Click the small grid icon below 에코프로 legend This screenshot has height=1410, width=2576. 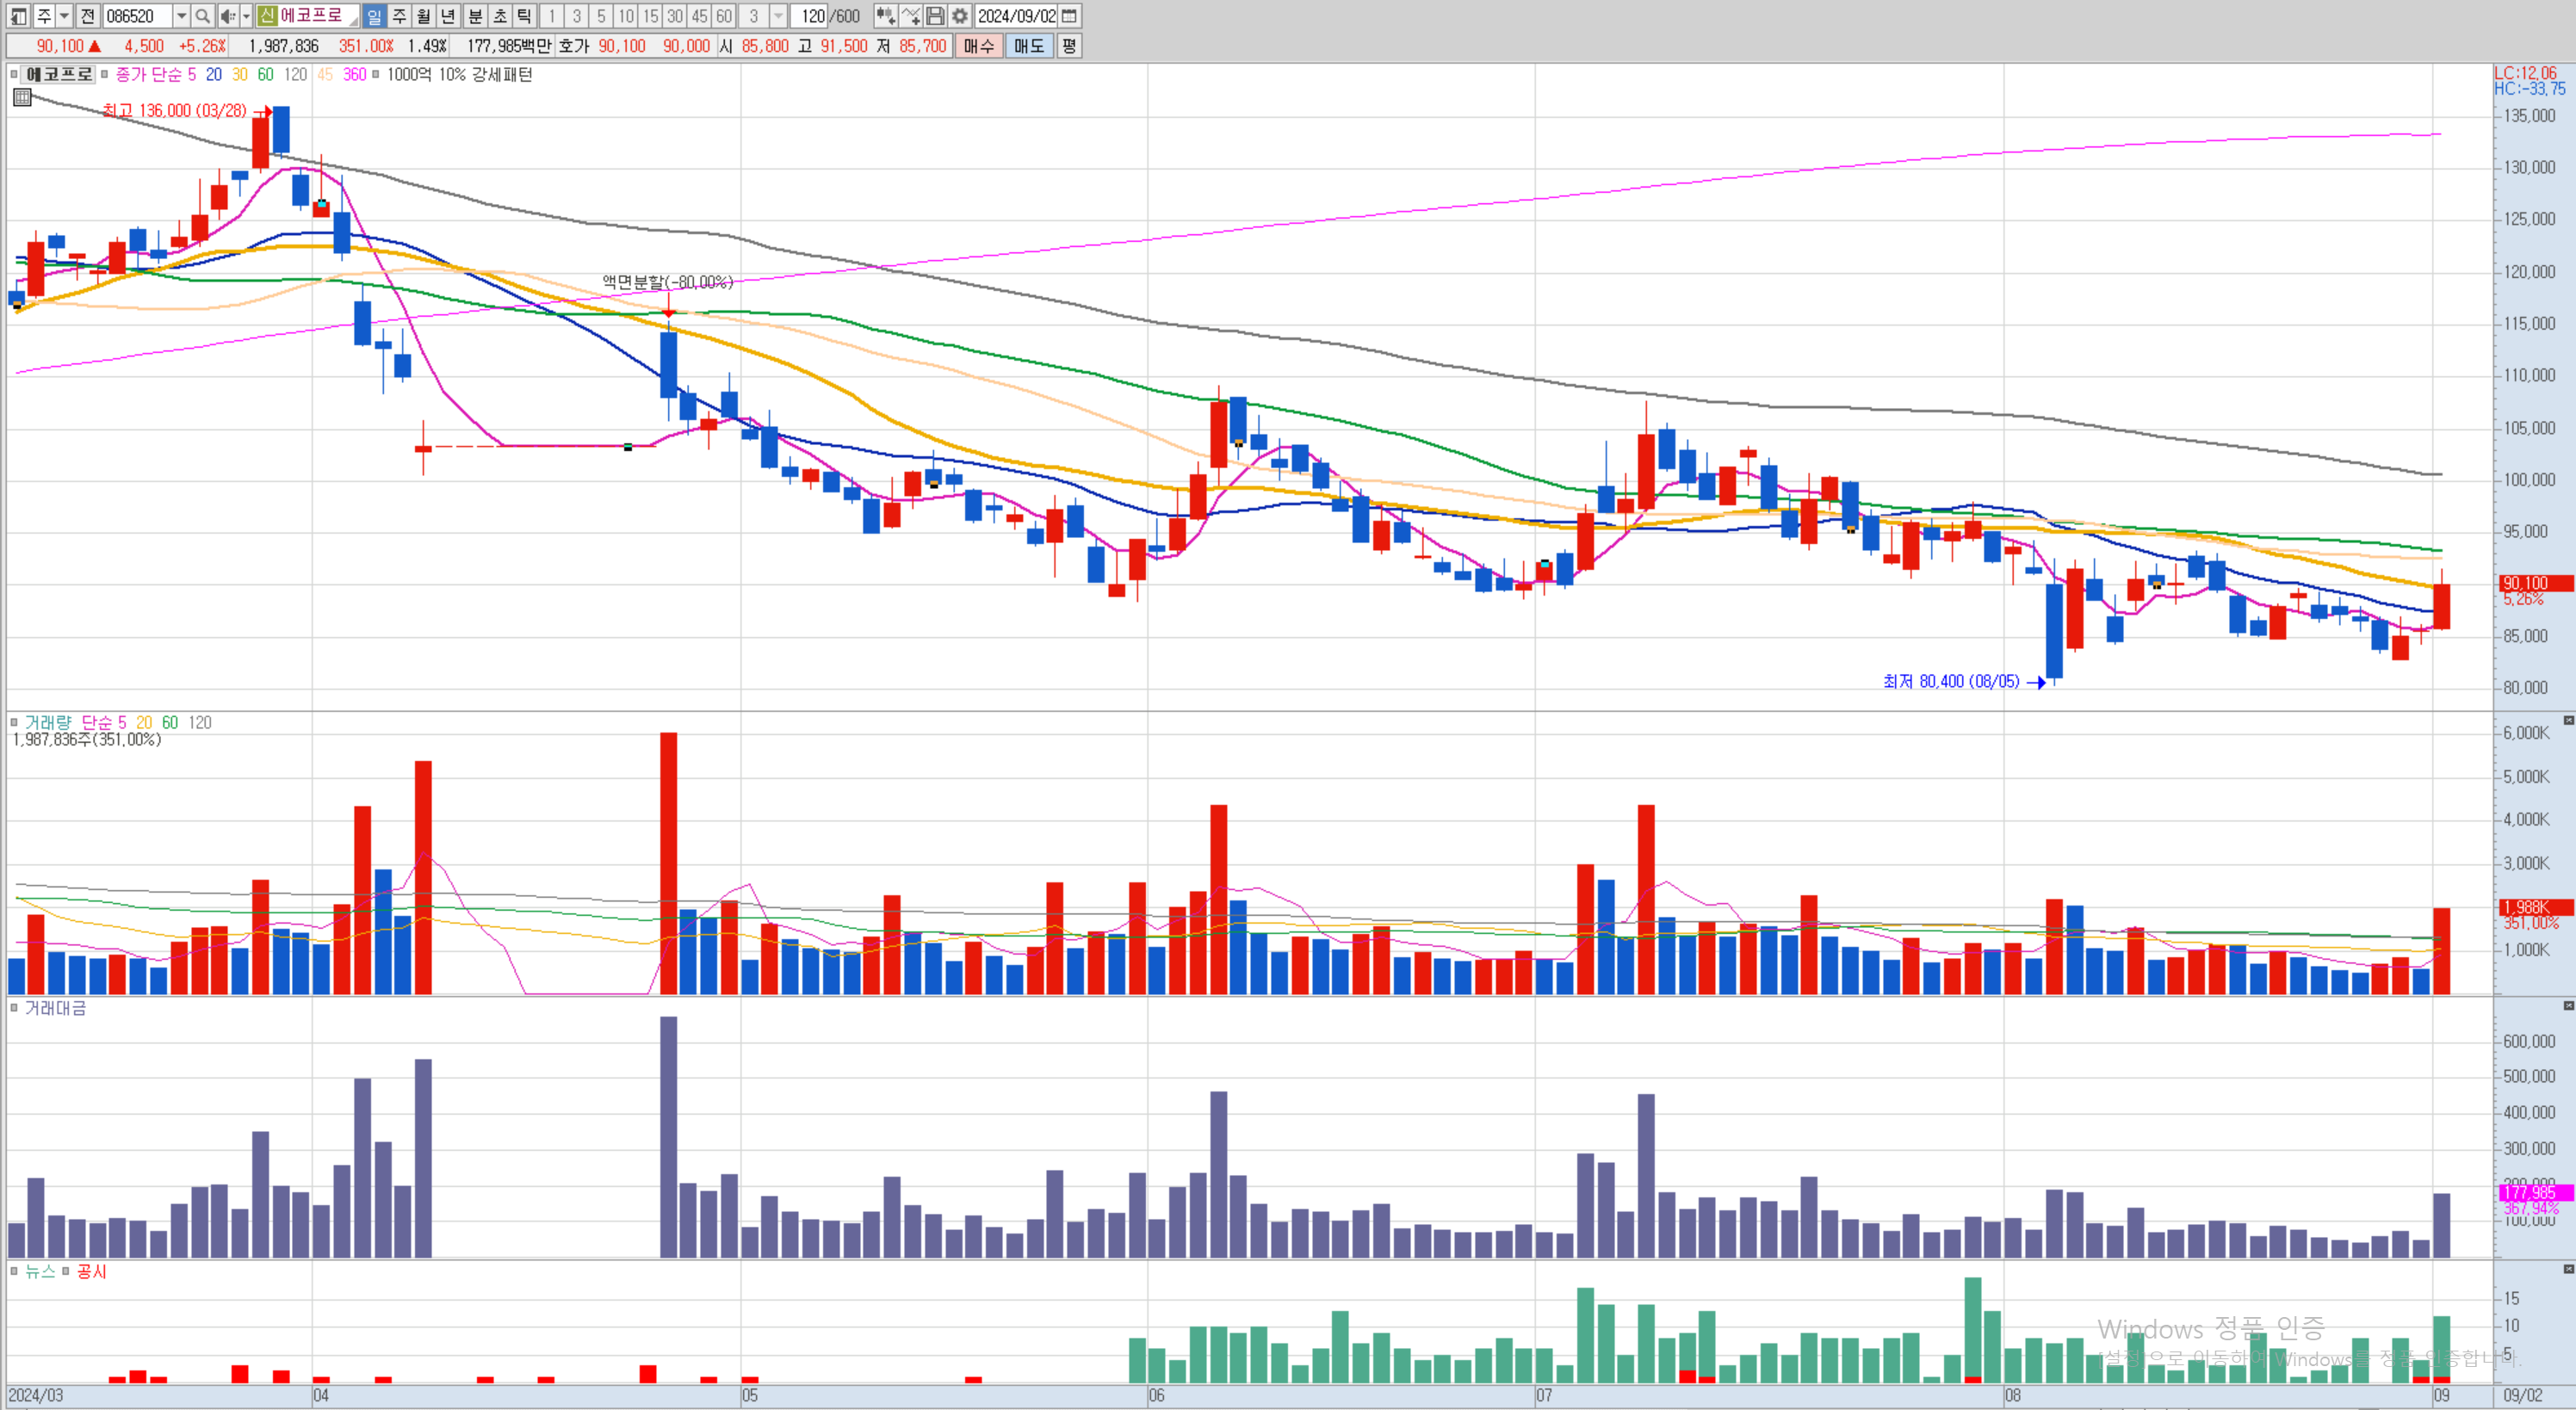22,97
